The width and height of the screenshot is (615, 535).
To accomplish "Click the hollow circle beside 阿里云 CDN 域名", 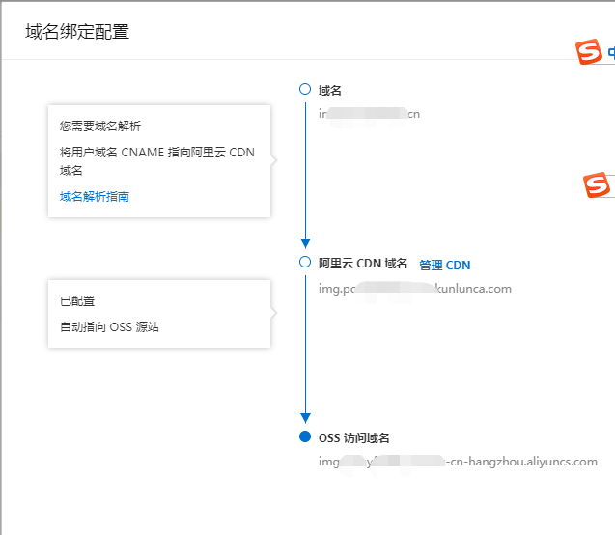I will pos(305,262).
